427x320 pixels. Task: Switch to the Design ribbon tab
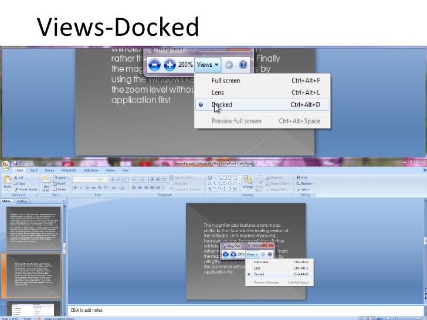(49, 171)
